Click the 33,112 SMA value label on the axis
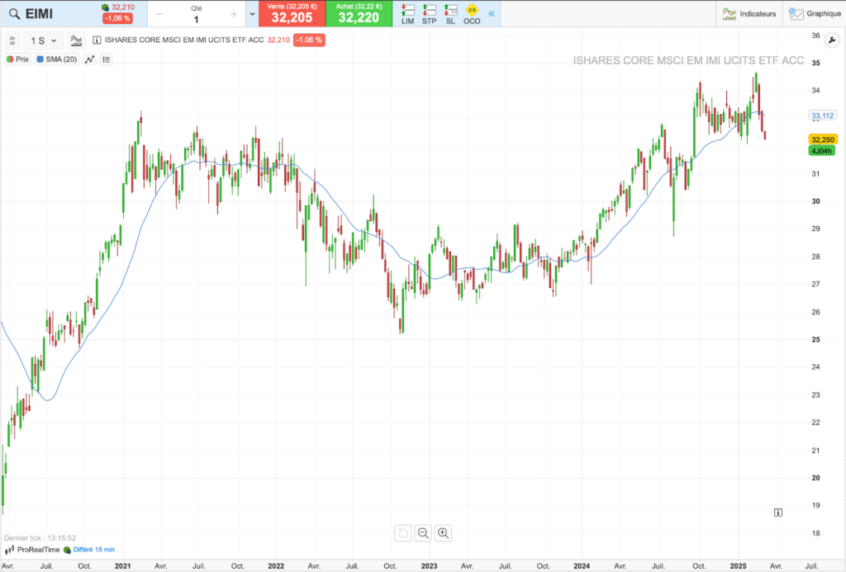846x572 pixels. click(823, 116)
